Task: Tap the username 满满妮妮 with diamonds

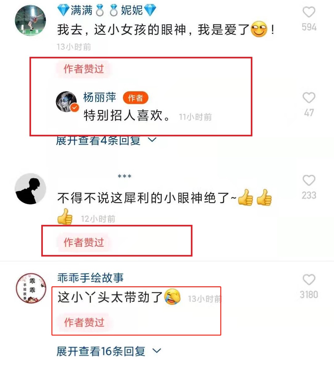Action: coord(107,10)
